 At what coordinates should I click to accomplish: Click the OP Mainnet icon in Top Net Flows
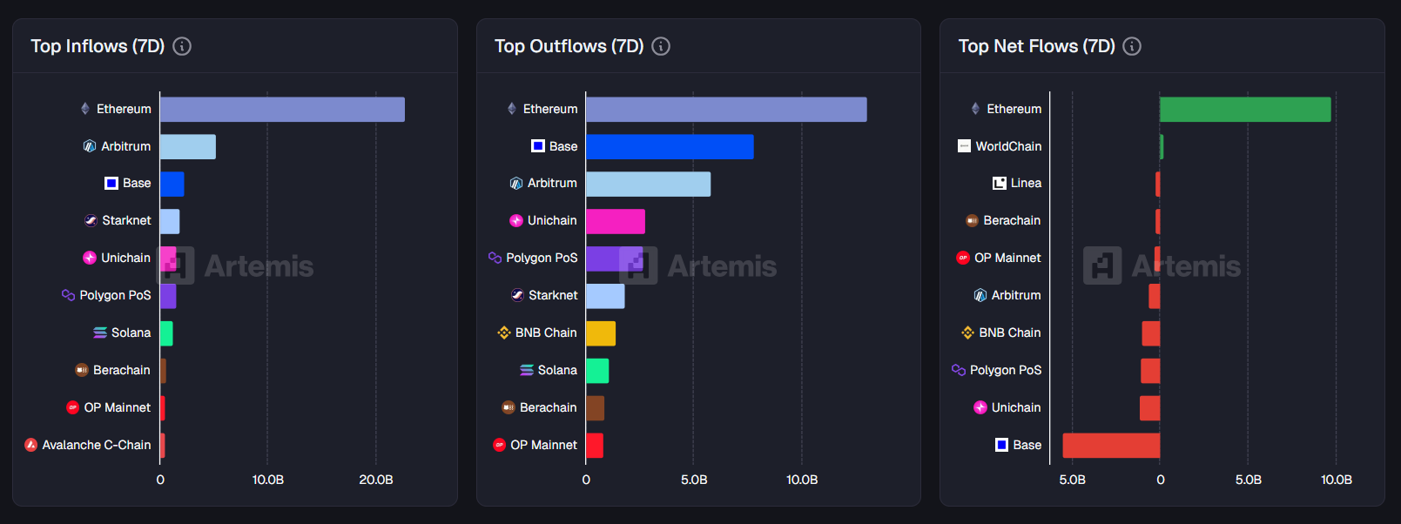(963, 258)
